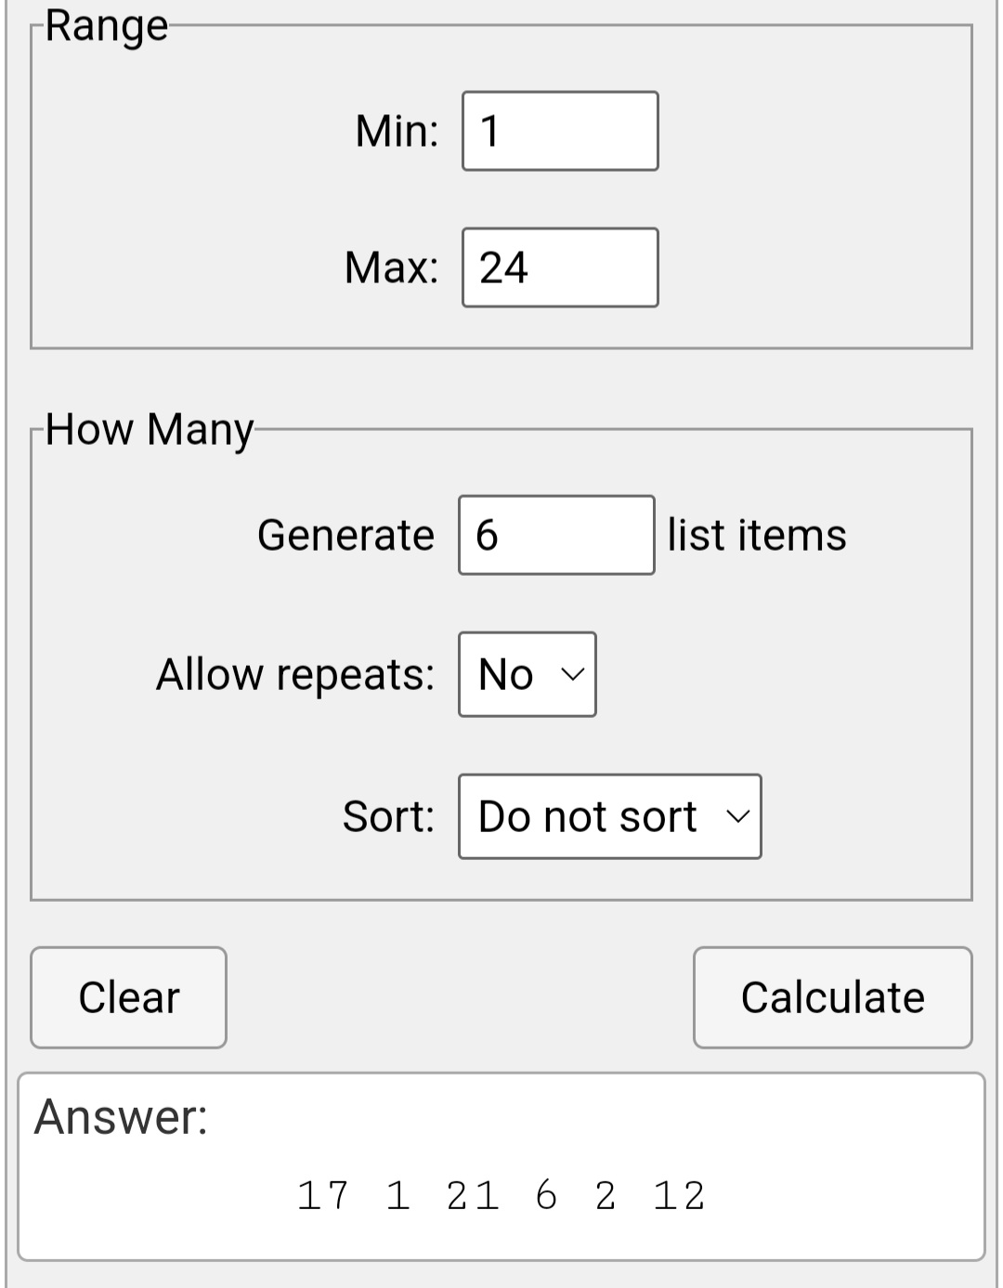The width and height of the screenshot is (1003, 1288).
Task: Click the Generate label text
Action: pyautogui.click(x=345, y=535)
